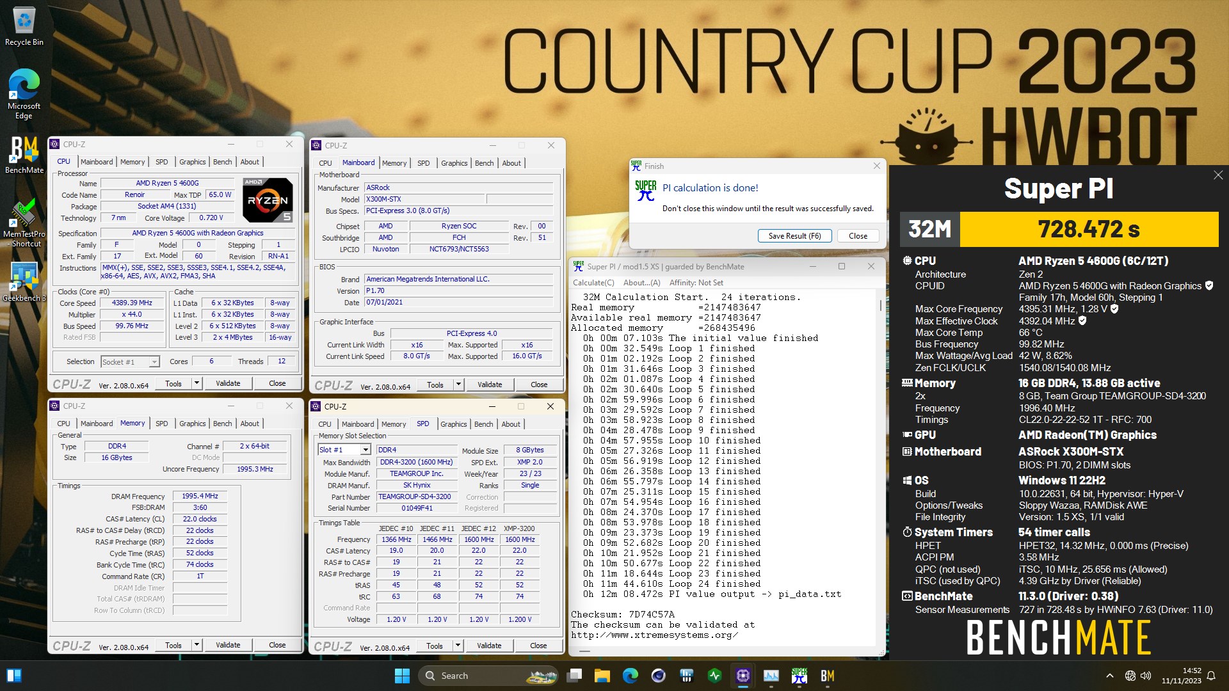The width and height of the screenshot is (1229, 691).
Task: Click Close in the Finish dialog
Action: point(858,235)
